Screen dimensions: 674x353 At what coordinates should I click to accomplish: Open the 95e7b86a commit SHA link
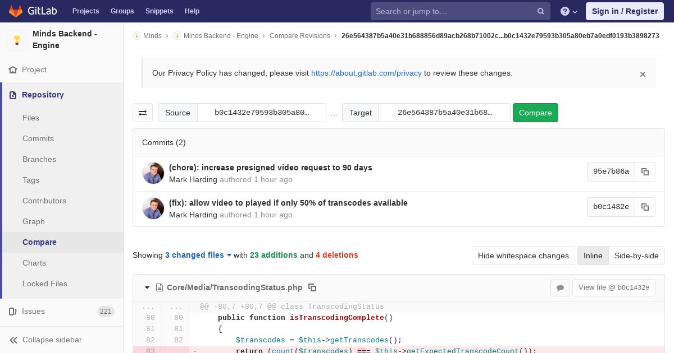[x=611, y=172]
